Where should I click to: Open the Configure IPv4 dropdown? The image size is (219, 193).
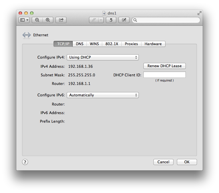point(103,57)
